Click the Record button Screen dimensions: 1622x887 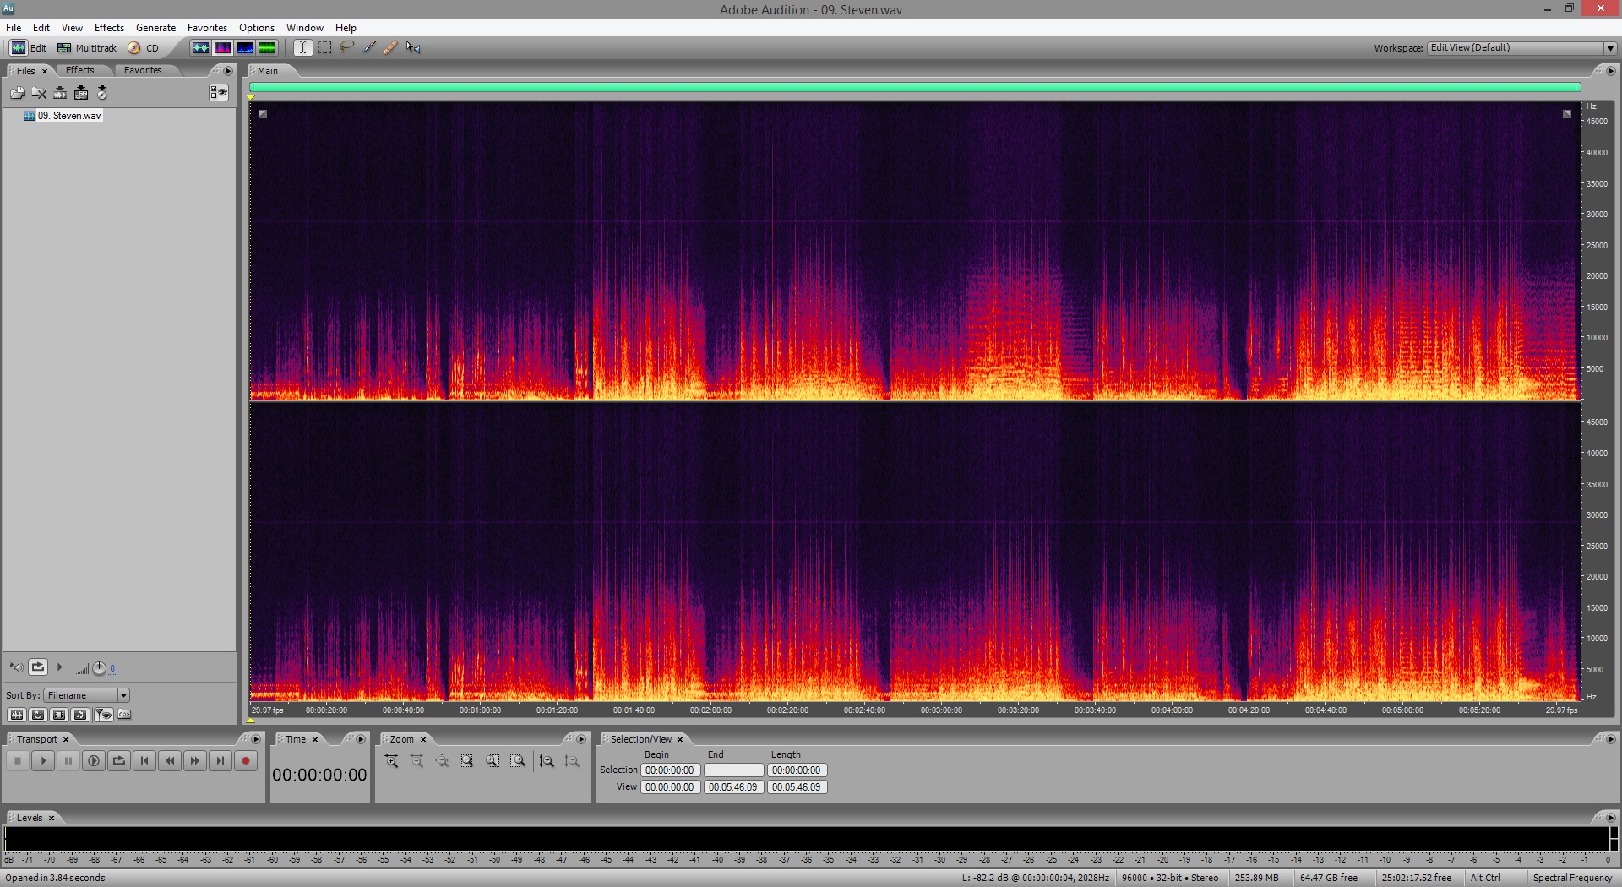246,761
